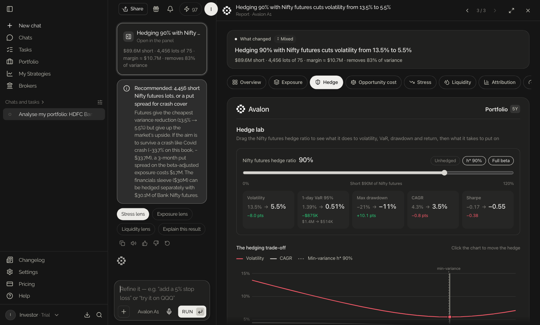
Task: Switch to the Overview tab
Action: (x=246, y=82)
